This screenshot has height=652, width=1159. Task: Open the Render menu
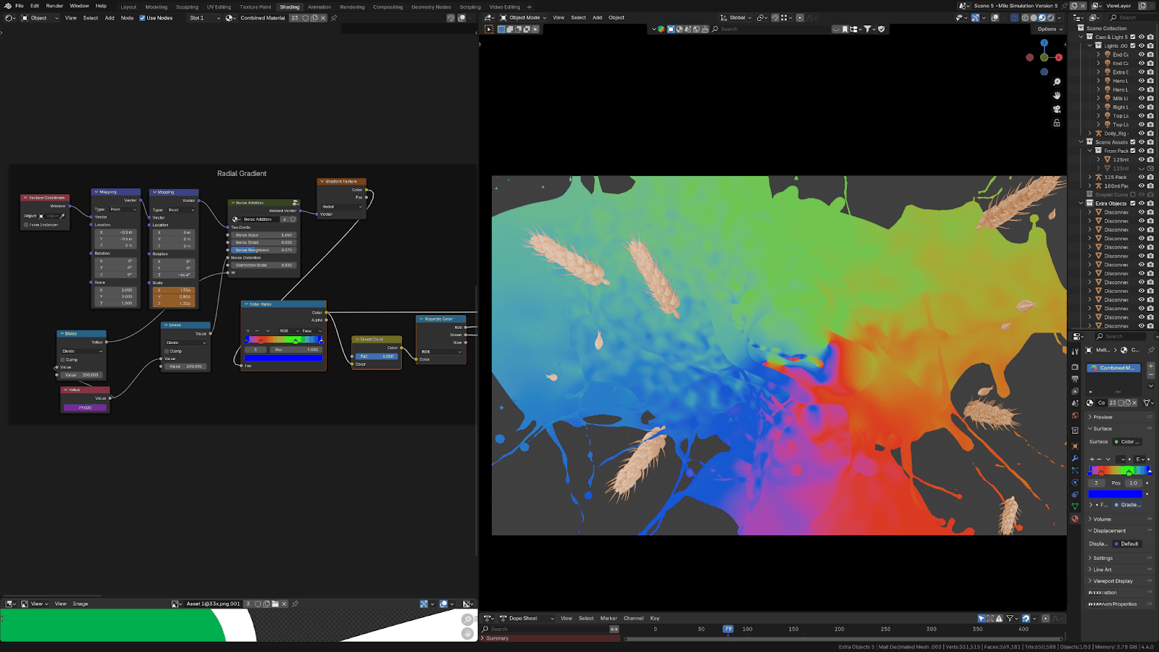[54, 6]
